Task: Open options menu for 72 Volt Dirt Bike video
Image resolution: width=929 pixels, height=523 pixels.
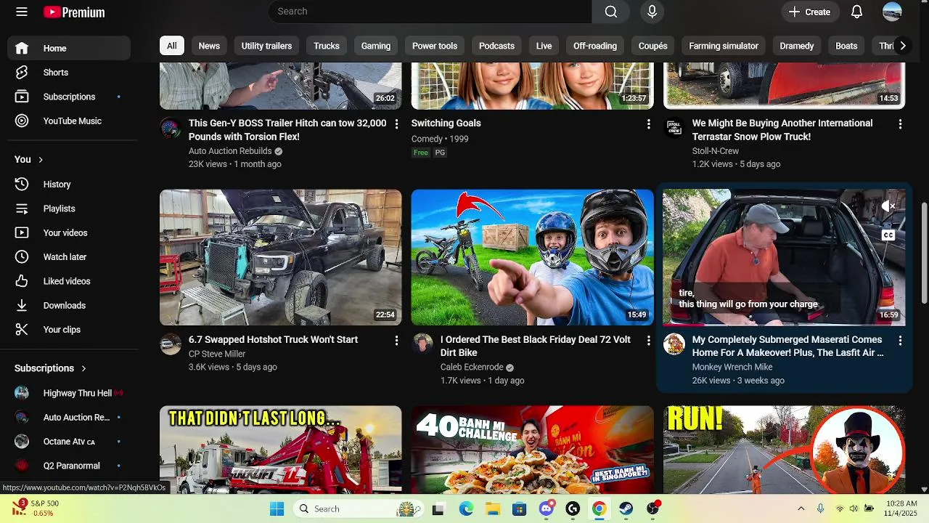Action: click(648, 341)
